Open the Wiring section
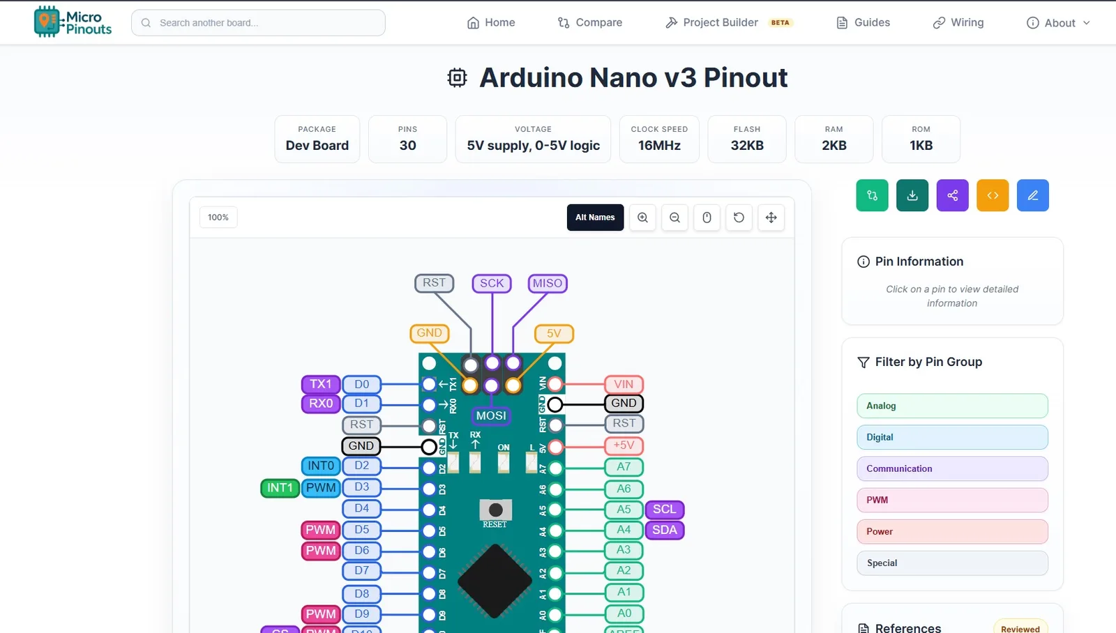Viewport: 1116px width, 633px height. pos(958,23)
